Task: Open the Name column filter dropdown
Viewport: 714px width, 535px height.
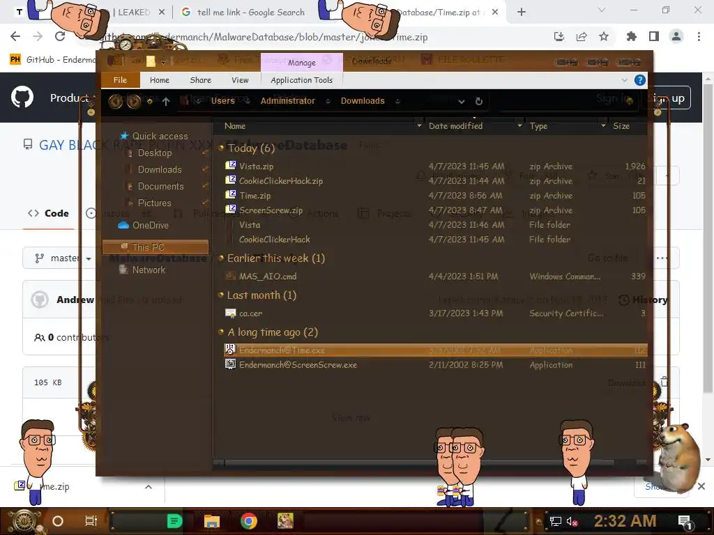Action: pyautogui.click(x=419, y=125)
